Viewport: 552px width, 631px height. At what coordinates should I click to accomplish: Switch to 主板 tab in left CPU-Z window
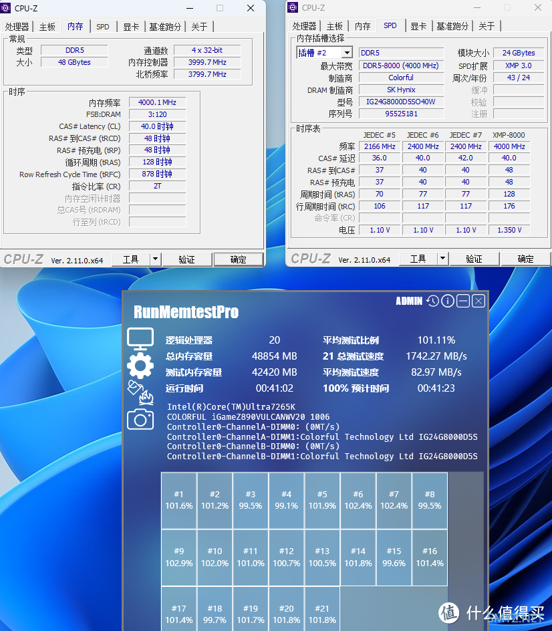[x=47, y=27]
